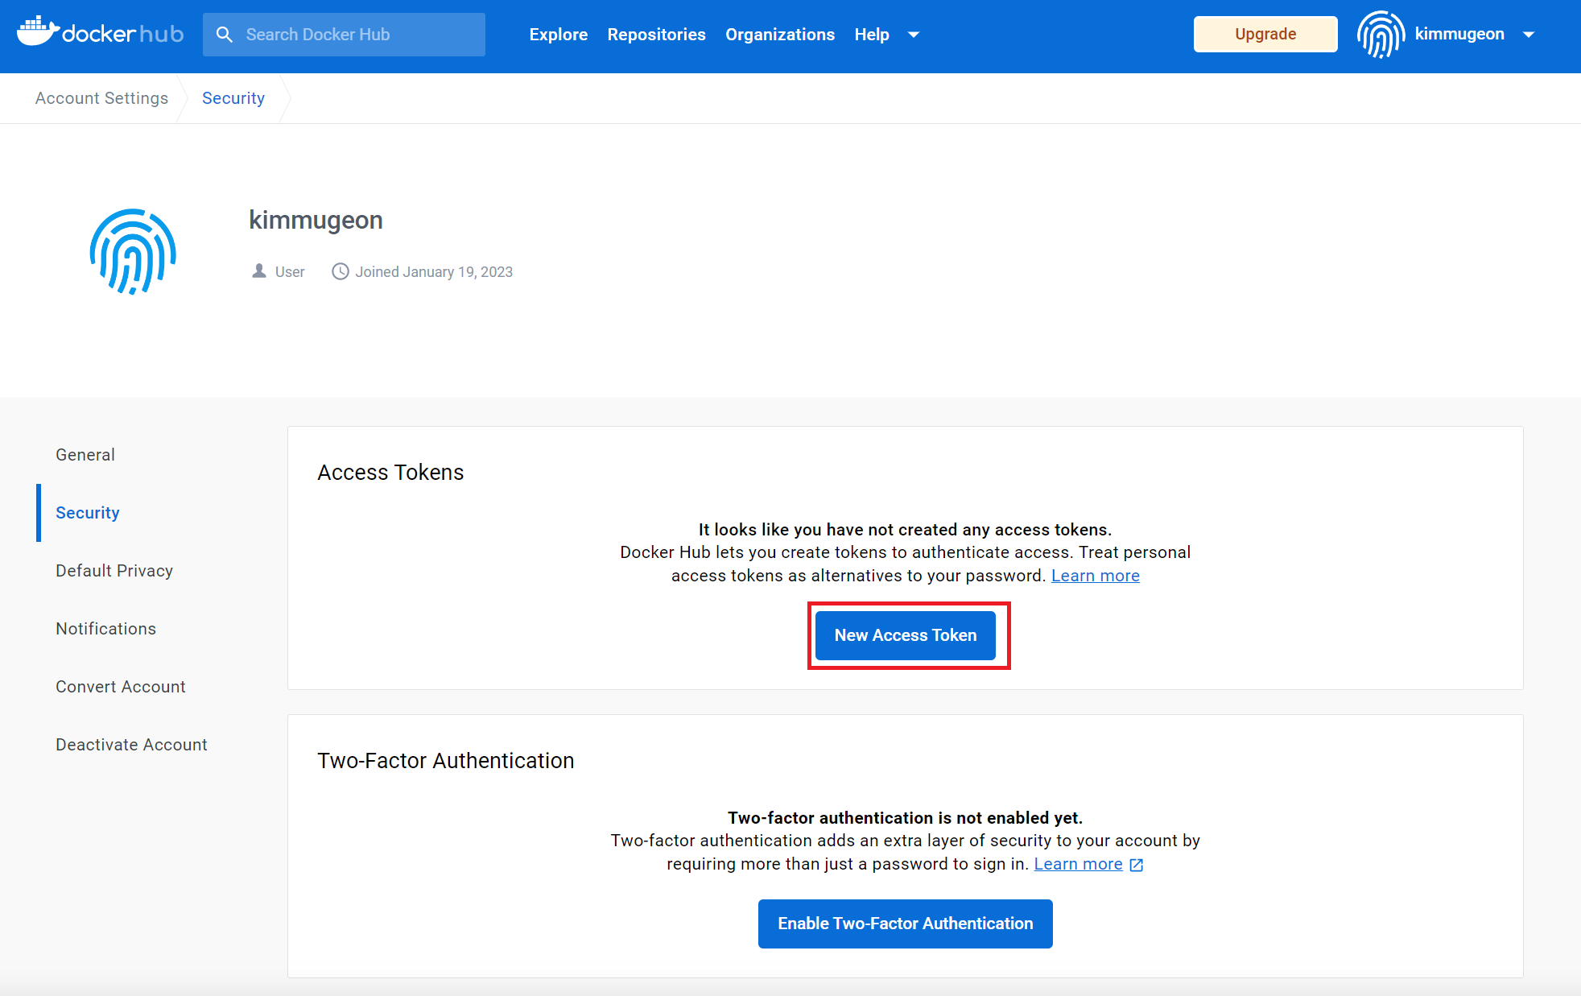Open Organizations page
Image resolution: width=1581 pixels, height=996 pixels.
click(x=780, y=35)
